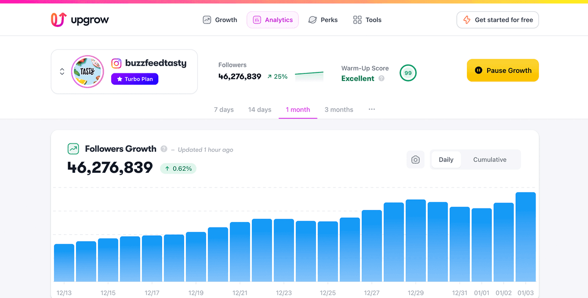Click the Analytics bar-chart icon
Screen dimensions: 588x298
257,20
